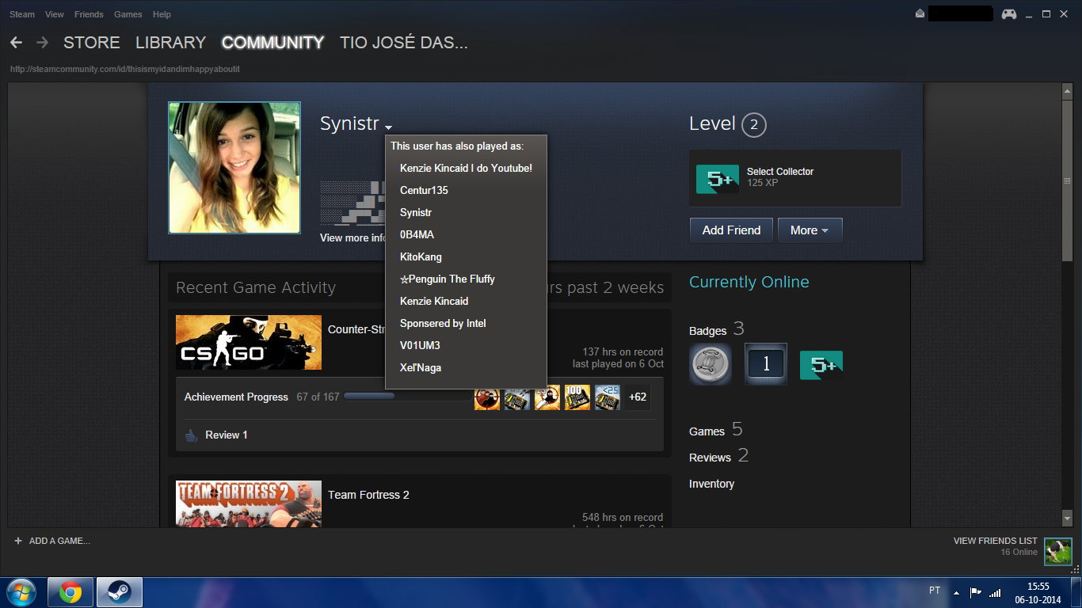View the teal 5+ games badge under Badges
Viewport: 1082px width, 608px height.
click(821, 365)
